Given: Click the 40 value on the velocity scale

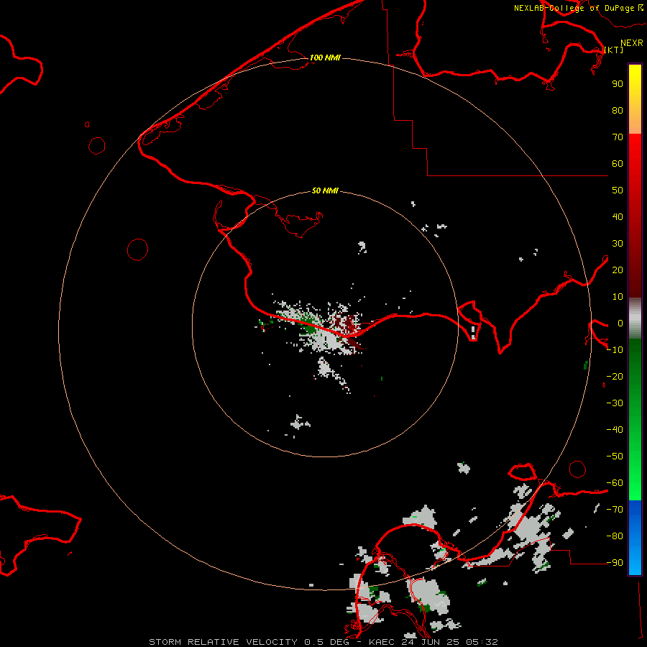Looking at the screenshot, I should (618, 217).
